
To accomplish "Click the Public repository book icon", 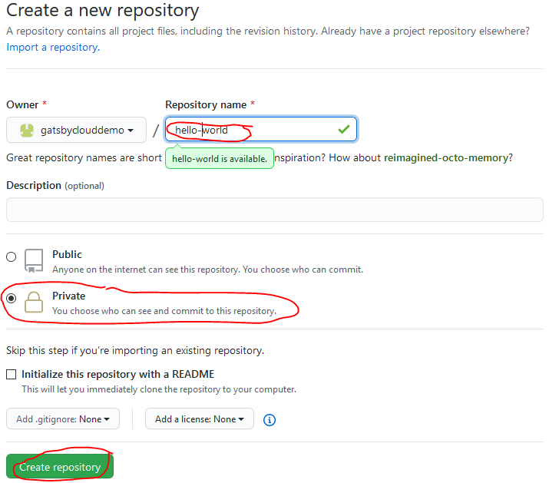I will pyautogui.click(x=34, y=260).
